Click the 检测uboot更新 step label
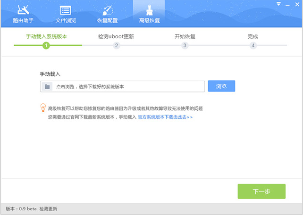 click(x=116, y=36)
